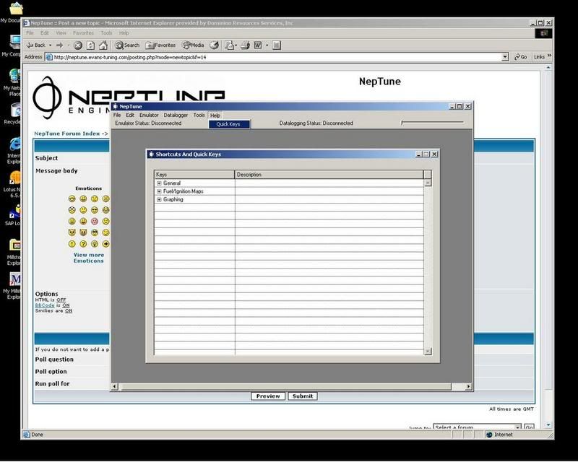Viewport: 578px width, 462px height.
Task: Click the IE page scroll-up arrow
Action: (548, 68)
